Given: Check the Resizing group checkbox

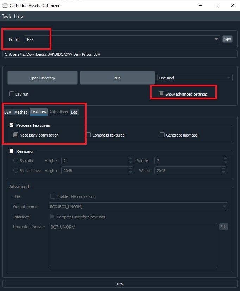Looking at the screenshot, I should (x=11, y=151).
